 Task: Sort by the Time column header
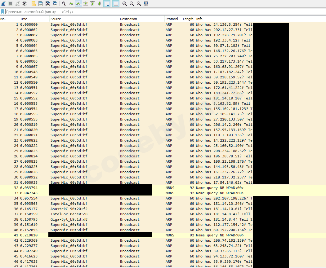point(34,19)
